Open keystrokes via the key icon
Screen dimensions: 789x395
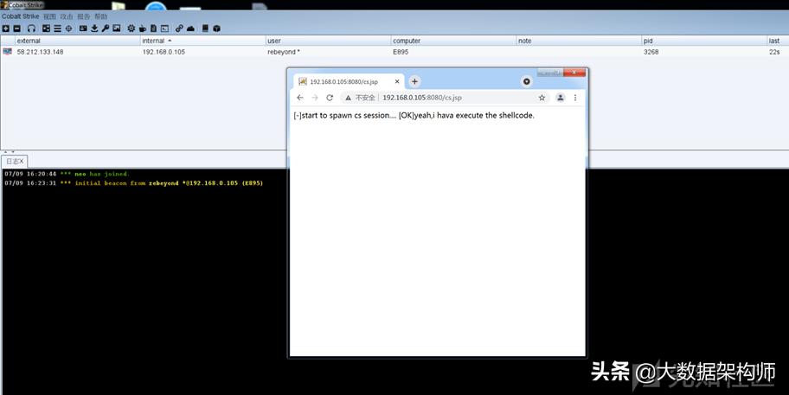(106, 29)
